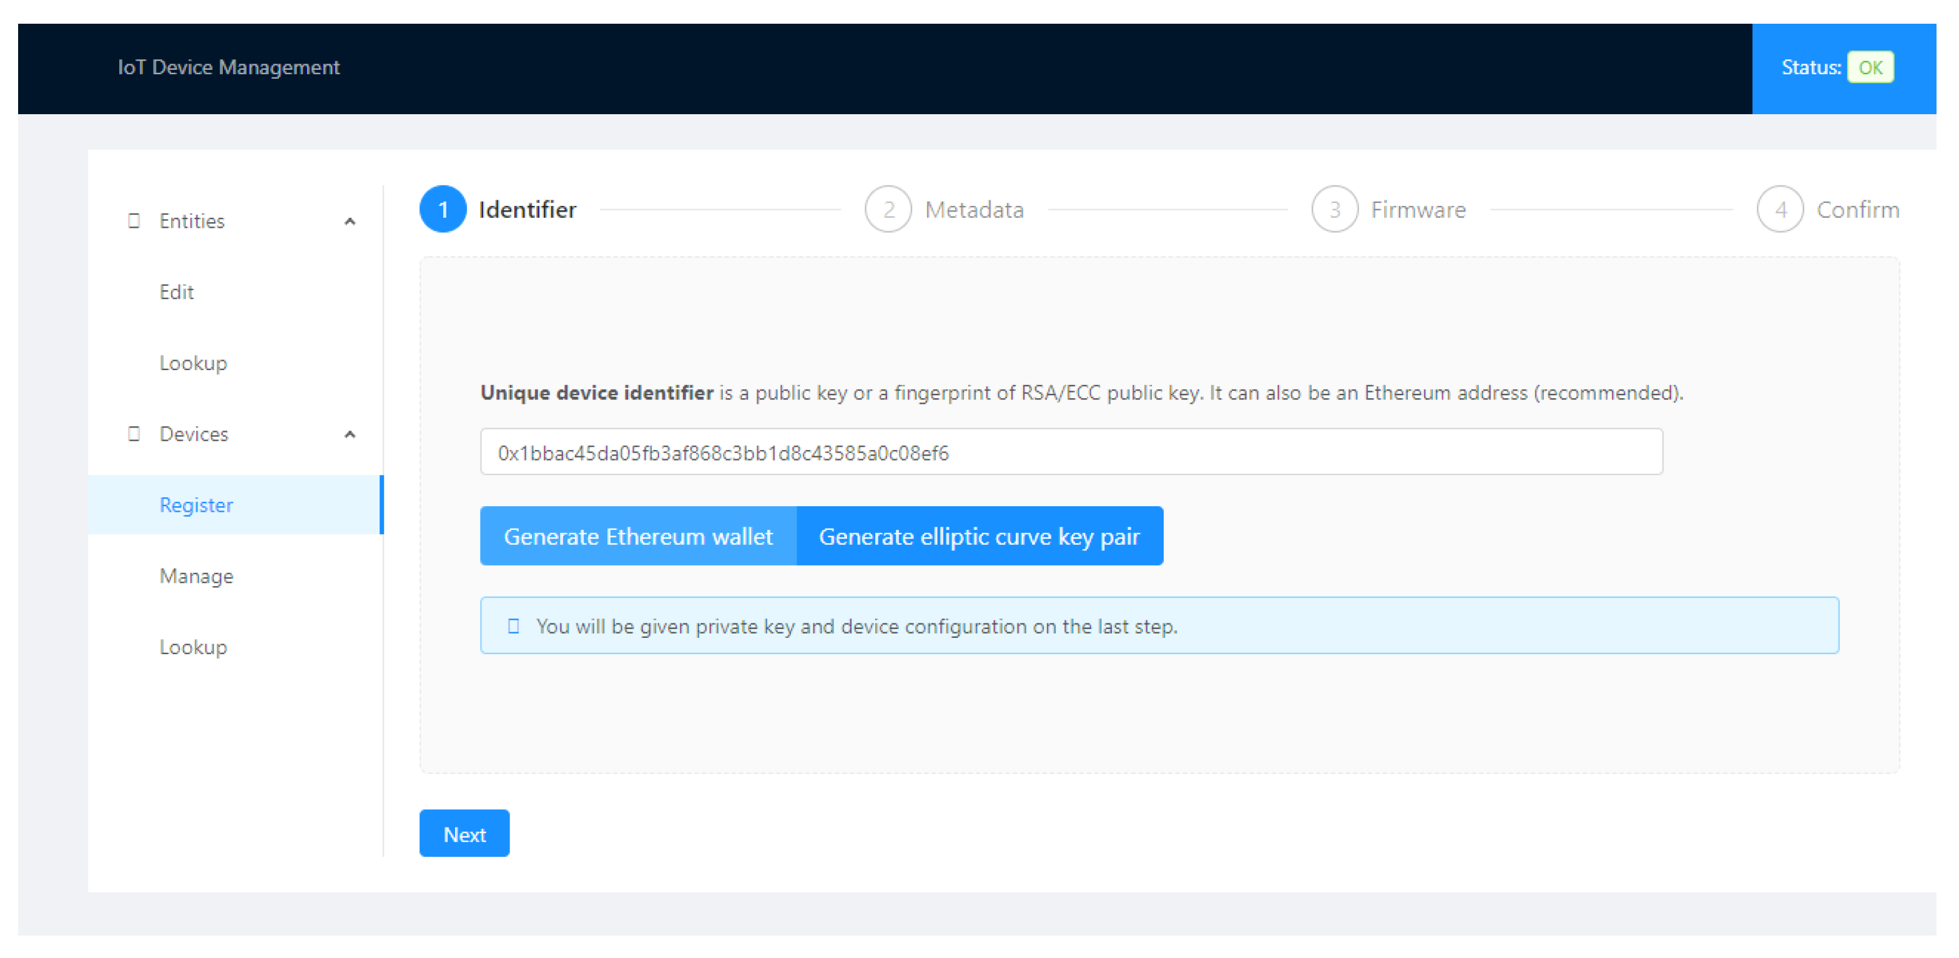Open the Edit item under Entities
This screenshot has height=958, width=1959.
coord(177,292)
